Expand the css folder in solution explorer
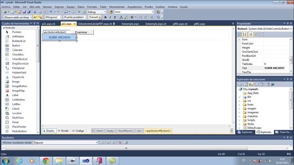 (239, 101)
